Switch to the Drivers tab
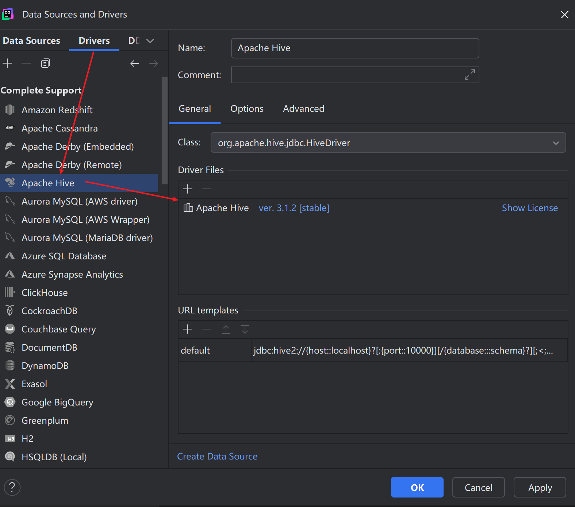Image resolution: width=575 pixels, height=507 pixels. pos(94,41)
